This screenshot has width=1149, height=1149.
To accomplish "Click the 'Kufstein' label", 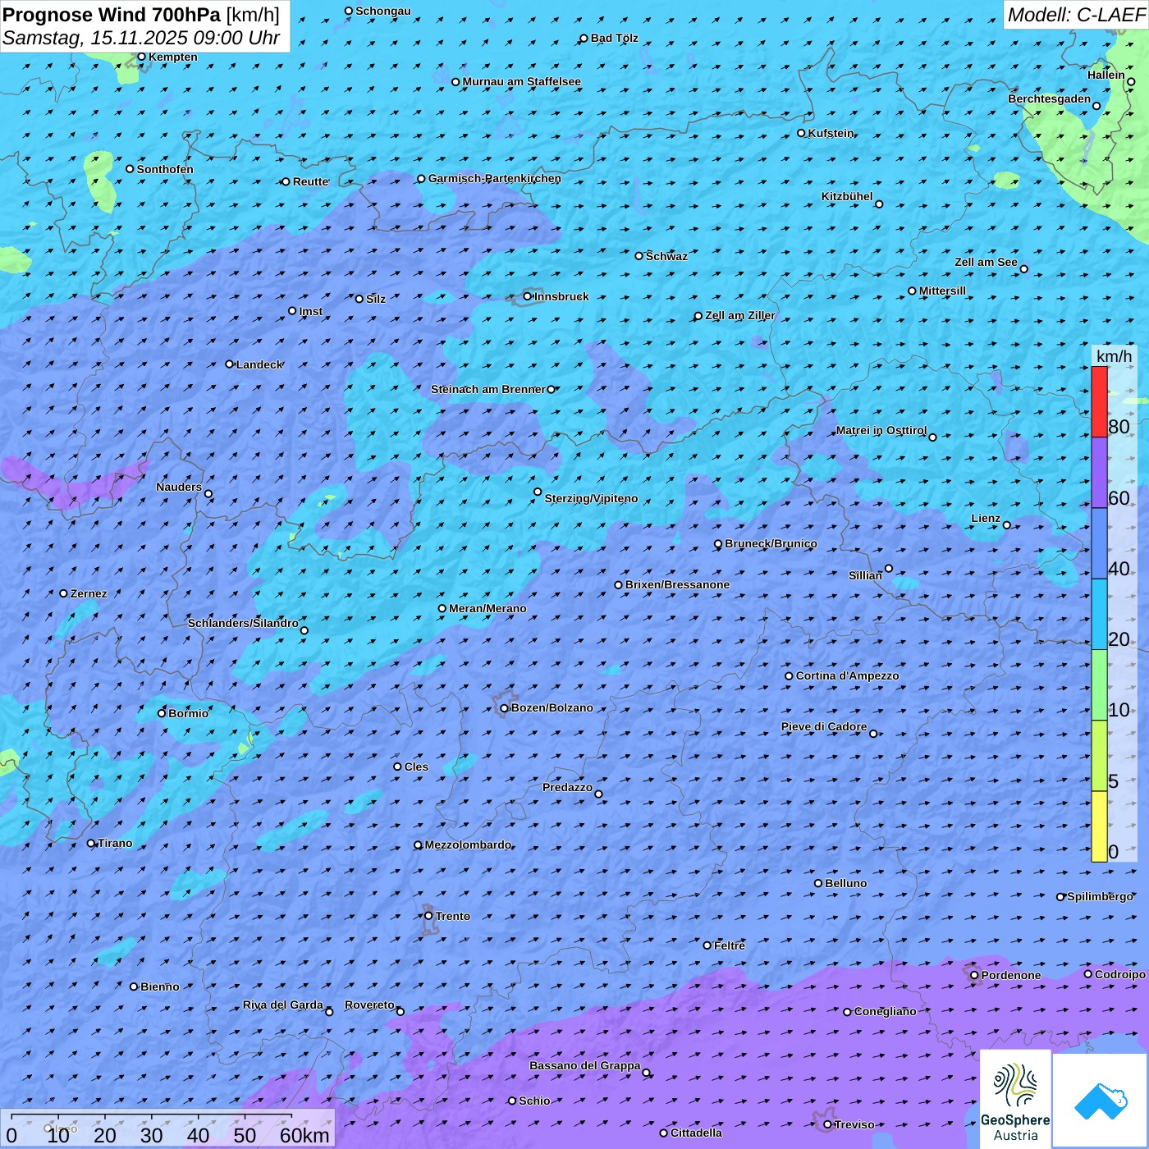I will pyautogui.click(x=831, y=133).
